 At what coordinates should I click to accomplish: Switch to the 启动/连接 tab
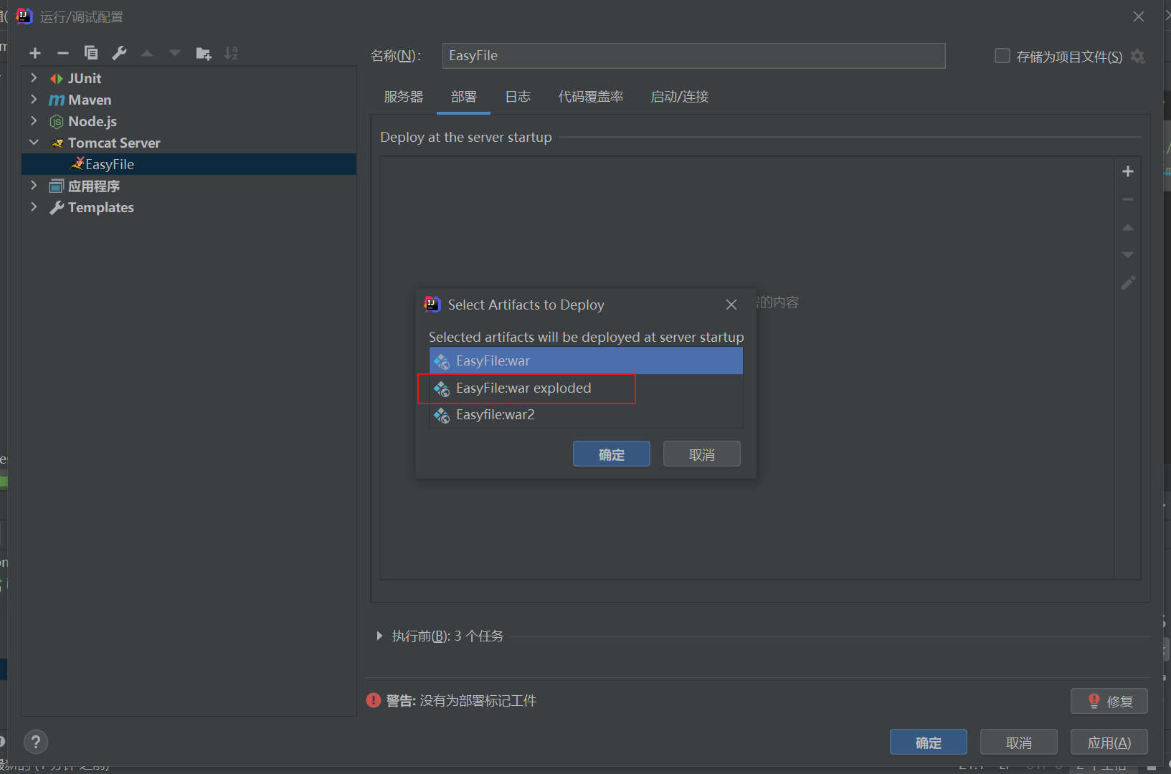point(679,97)
